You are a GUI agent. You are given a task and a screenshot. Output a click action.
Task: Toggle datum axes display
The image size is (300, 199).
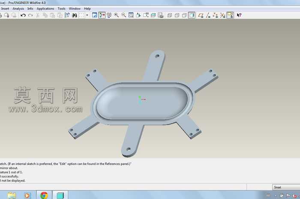point(208,15)
